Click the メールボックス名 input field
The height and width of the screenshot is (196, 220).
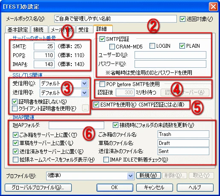[x=115, y=19]
